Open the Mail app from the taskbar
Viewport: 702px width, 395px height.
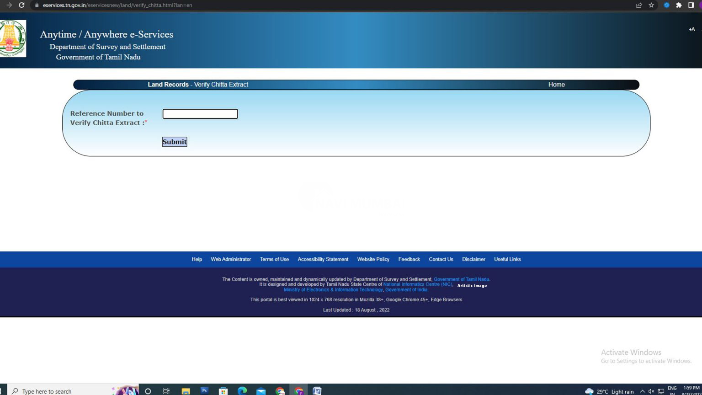pyautogui.click(x=261, y=391)
